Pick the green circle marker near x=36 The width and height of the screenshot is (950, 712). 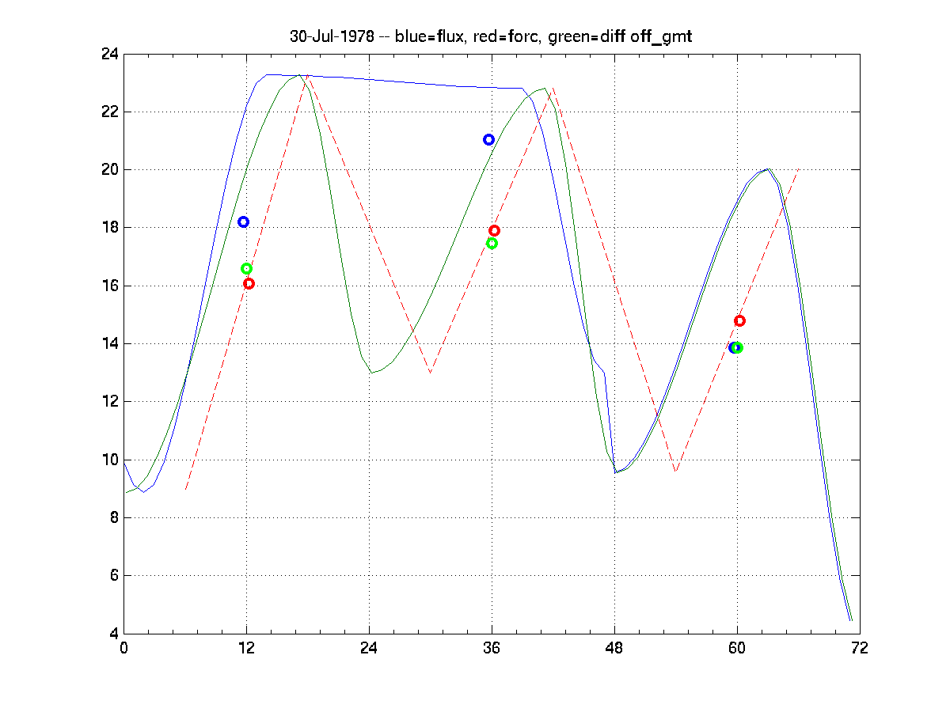click(x=492, y=244)
